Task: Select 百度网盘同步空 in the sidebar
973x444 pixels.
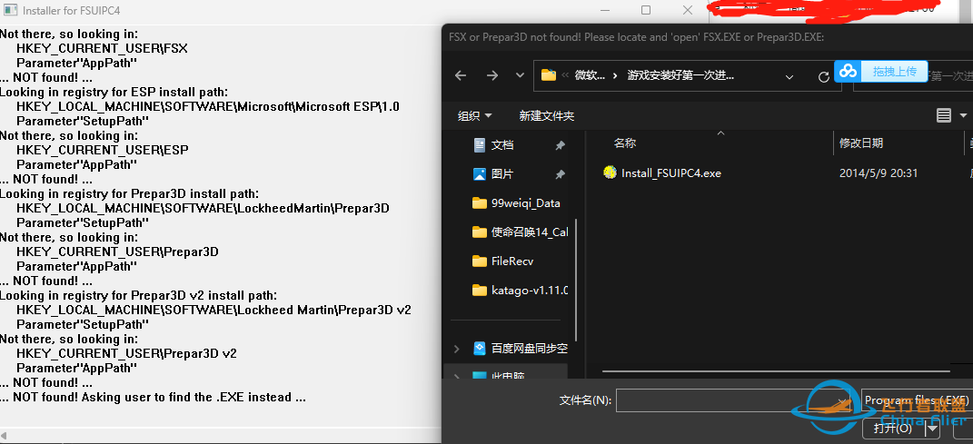Action: [530, 349]
